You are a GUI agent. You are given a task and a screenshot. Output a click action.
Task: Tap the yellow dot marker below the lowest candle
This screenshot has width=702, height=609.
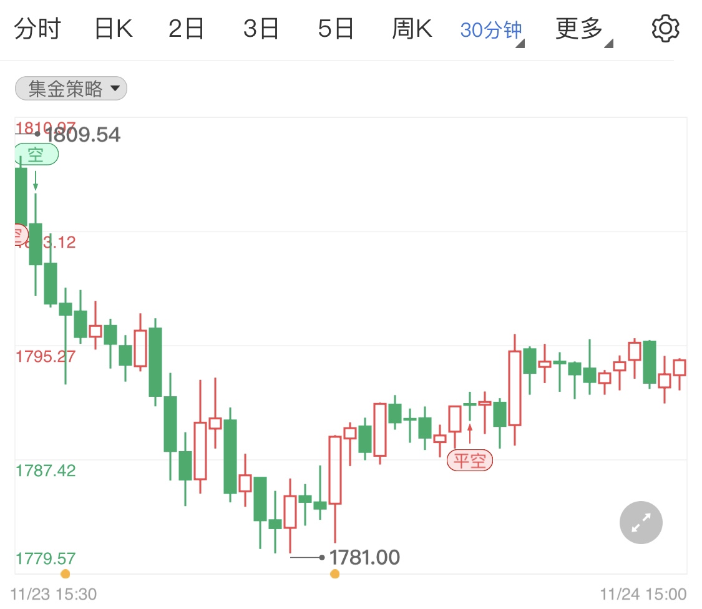tap(334, 573)
